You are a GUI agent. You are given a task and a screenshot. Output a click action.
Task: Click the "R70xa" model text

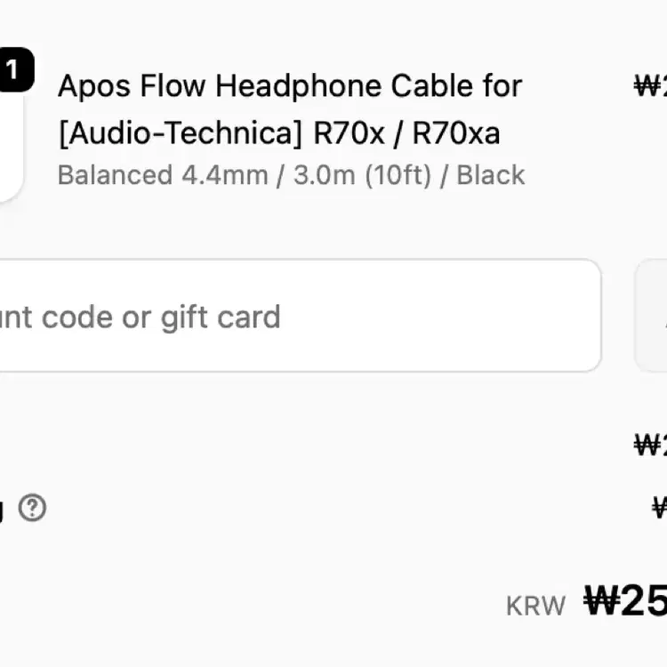[456, 133]
